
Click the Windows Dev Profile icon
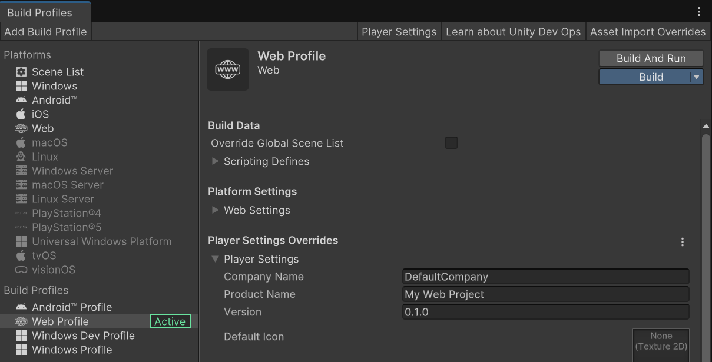[21, 336]
